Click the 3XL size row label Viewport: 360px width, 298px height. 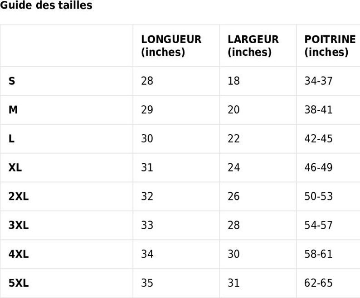click(x=19, y=225)
